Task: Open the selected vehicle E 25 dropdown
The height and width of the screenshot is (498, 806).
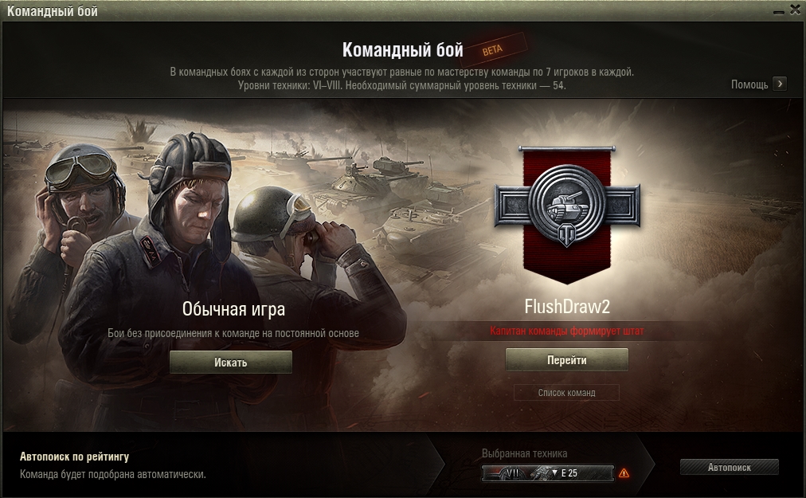Action: tap(548, 473)
